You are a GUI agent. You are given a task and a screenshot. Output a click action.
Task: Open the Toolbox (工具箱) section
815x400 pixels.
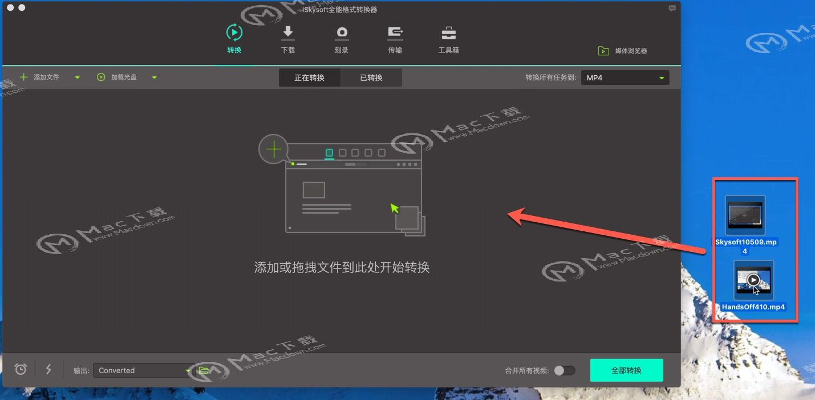pos(448,39)
